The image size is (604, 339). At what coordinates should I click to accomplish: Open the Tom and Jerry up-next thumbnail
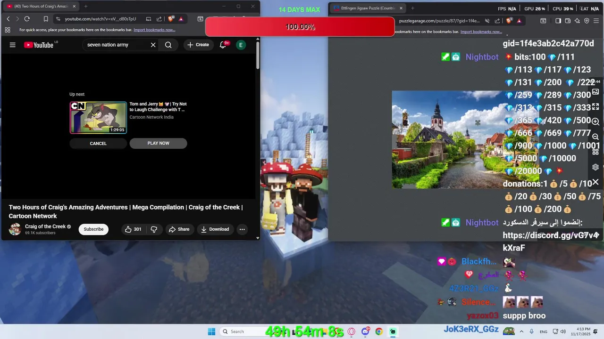[98, 117]
